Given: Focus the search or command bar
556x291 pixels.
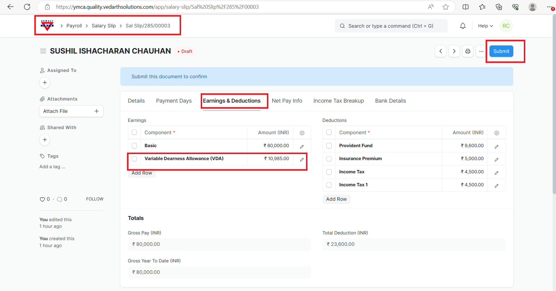Looking at the screenshot, I should 391,26.
